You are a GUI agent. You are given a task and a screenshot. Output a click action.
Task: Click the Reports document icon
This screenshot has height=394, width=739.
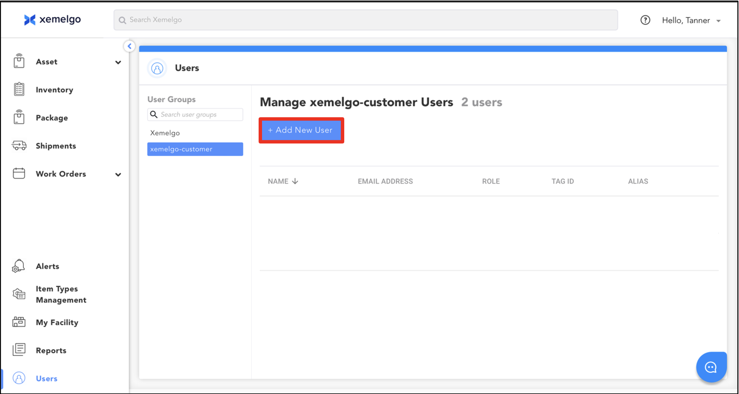(19, 350)
